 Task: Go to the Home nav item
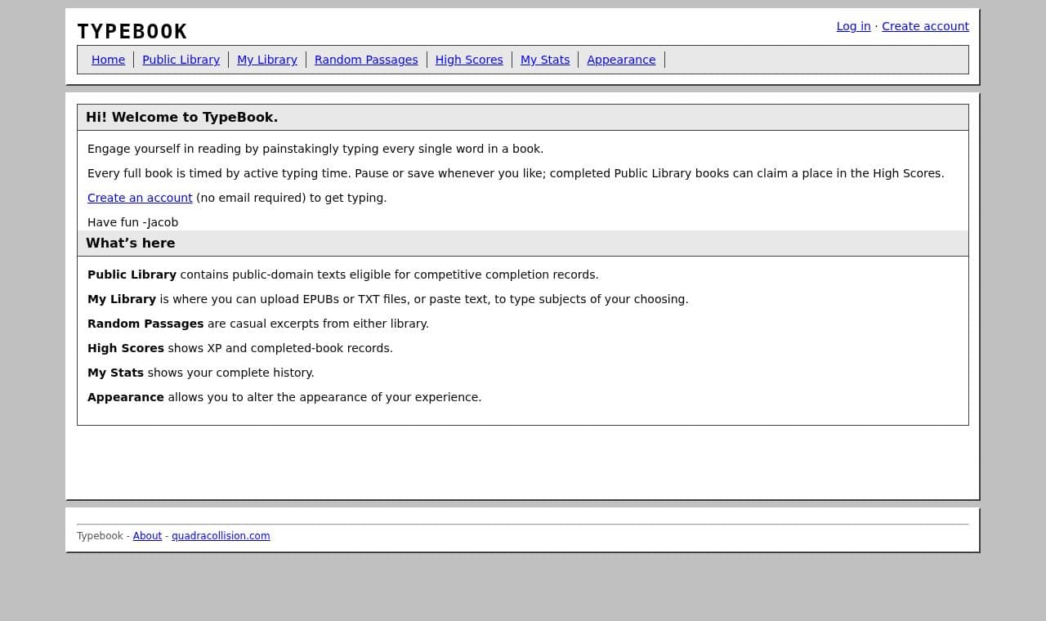108,60
